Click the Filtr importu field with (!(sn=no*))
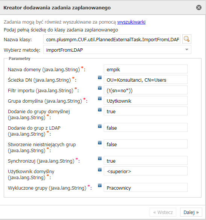Screen dimensions: 206x220 (145, 90)
